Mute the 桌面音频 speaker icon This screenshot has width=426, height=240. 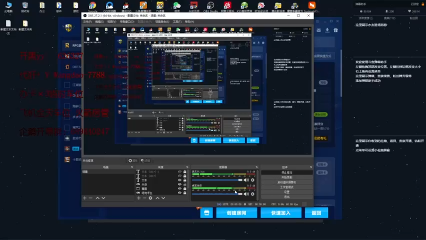246,194
